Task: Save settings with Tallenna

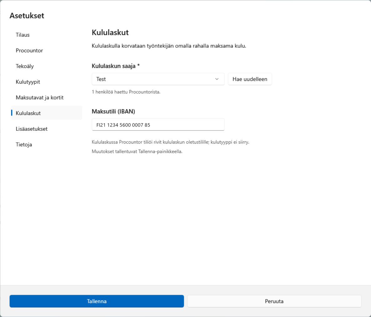Action: click(97, 301)
